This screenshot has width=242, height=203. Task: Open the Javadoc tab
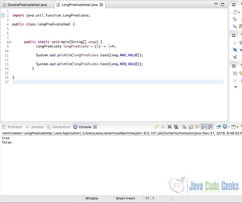pos(35,127)
